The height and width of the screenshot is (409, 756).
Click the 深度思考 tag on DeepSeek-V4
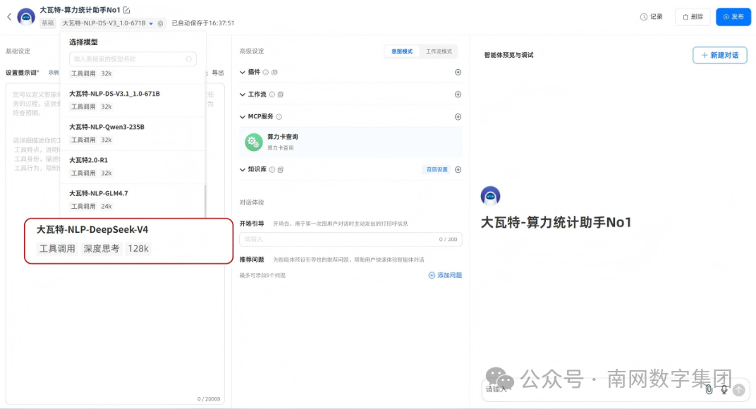102,249
